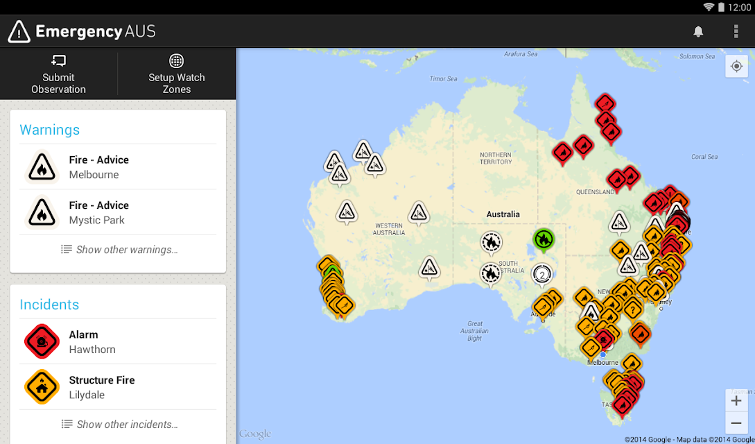
Task: Select the Incidents section heading
Action: (x=49, y=305)
